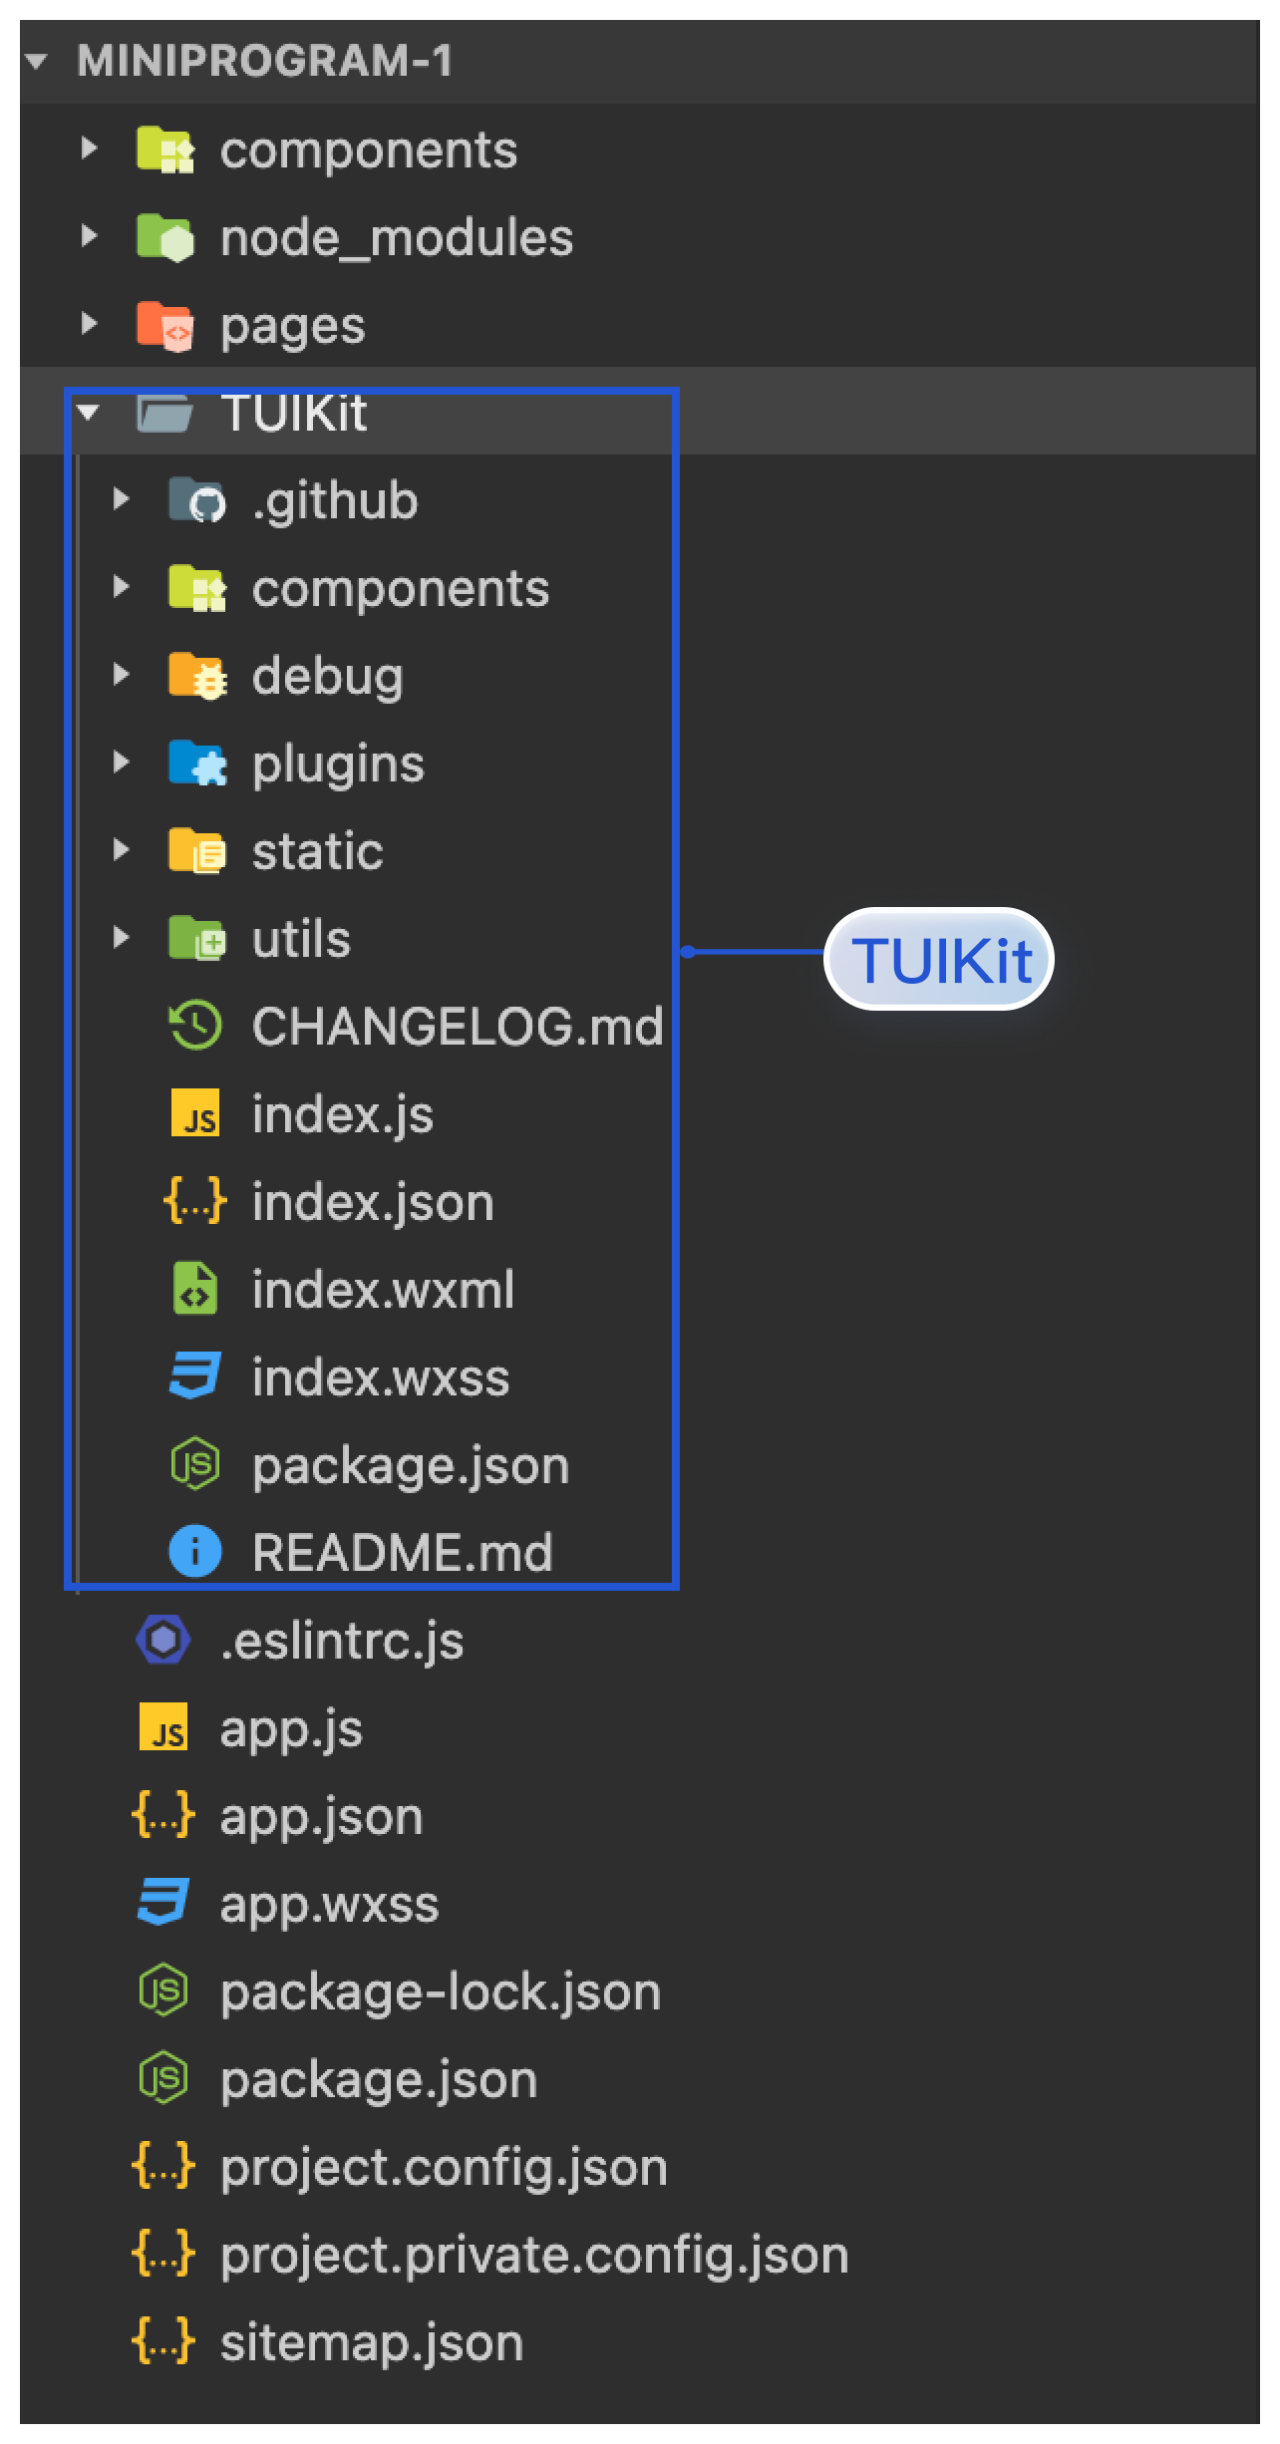Select the node_modules folder name

[397, 238]
